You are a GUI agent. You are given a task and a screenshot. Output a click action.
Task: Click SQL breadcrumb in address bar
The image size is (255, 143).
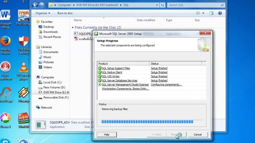pyautogui.click(x=126, y=5)
